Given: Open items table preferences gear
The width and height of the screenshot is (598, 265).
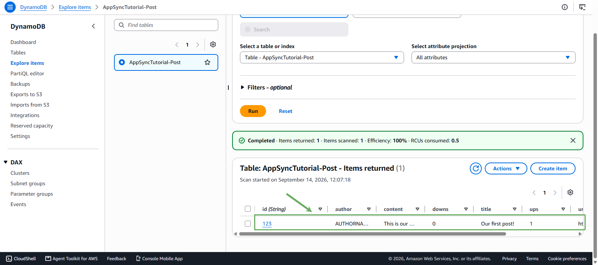Looking at the screenshot, I should pos(570,192).
